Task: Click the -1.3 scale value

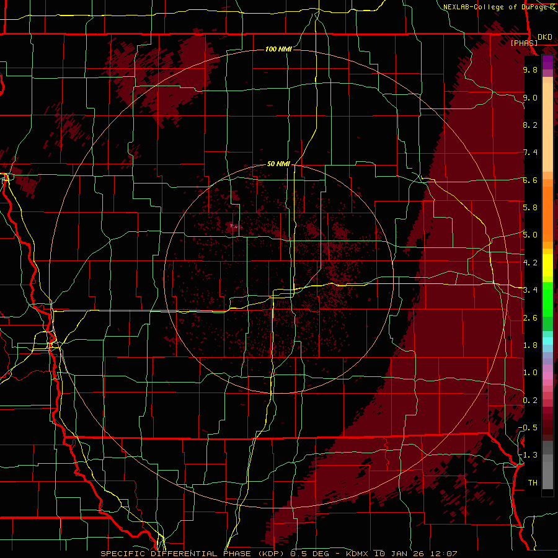Action: point(528,455)
